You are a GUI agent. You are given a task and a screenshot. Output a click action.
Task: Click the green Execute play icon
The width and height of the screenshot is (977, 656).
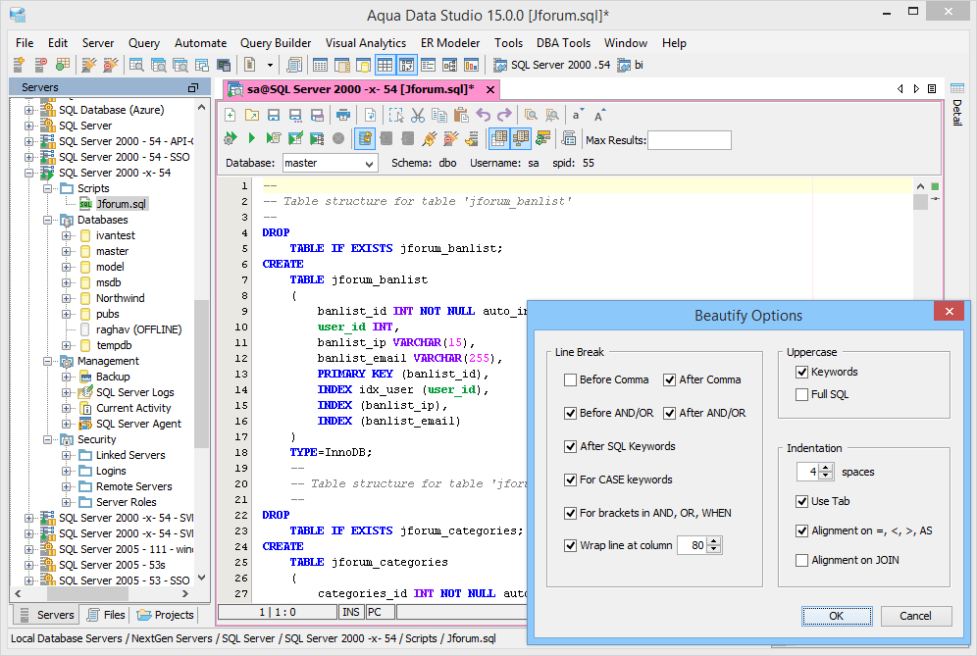tap(252, 138)
